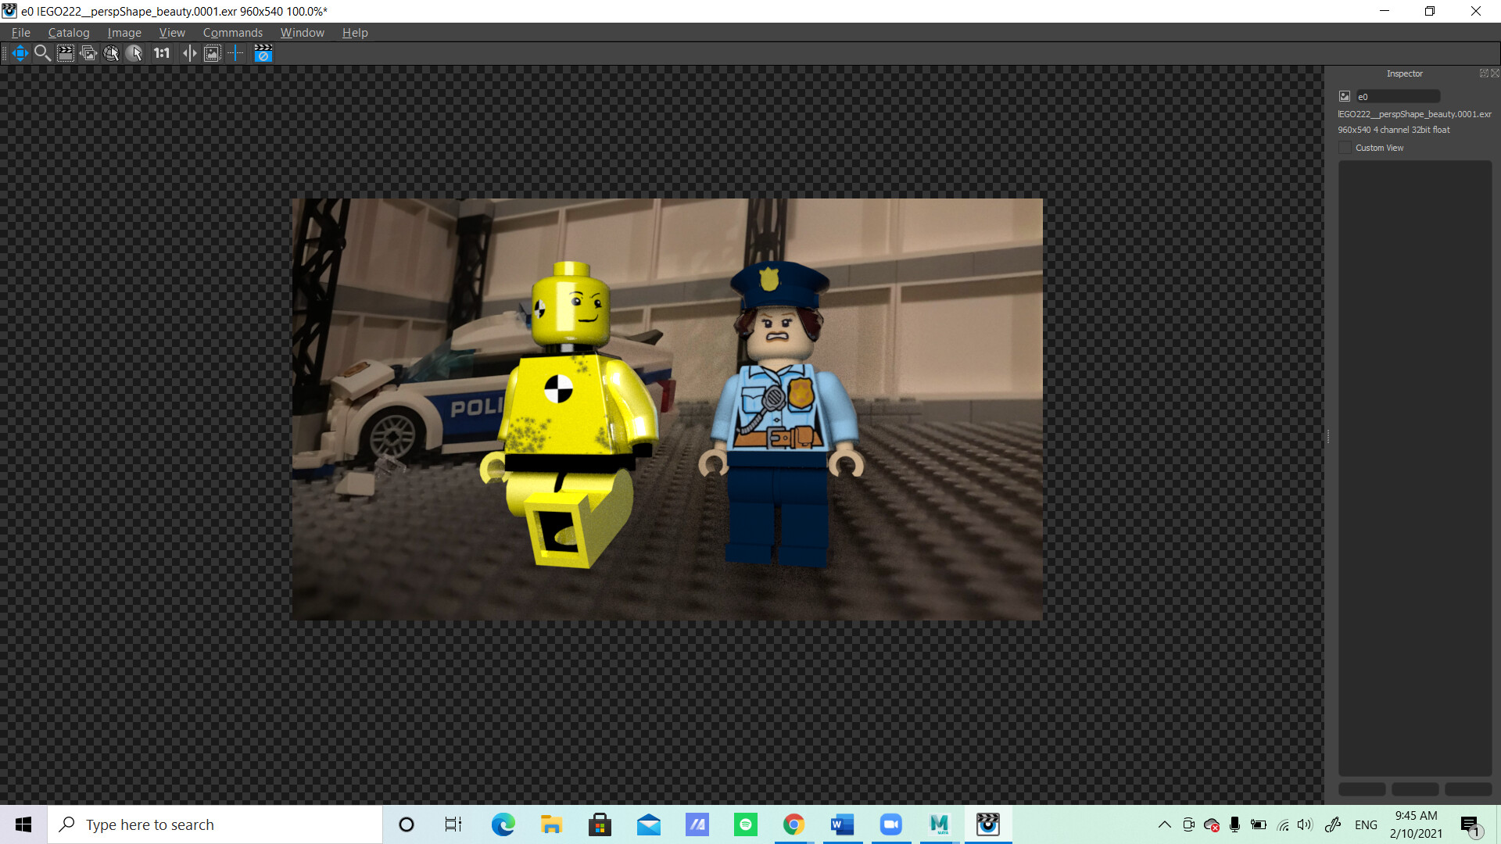Select the wireframe globe pick tool
Image resolution: width=1501 pixels, height=844 pixels.
tap(111, 53)
